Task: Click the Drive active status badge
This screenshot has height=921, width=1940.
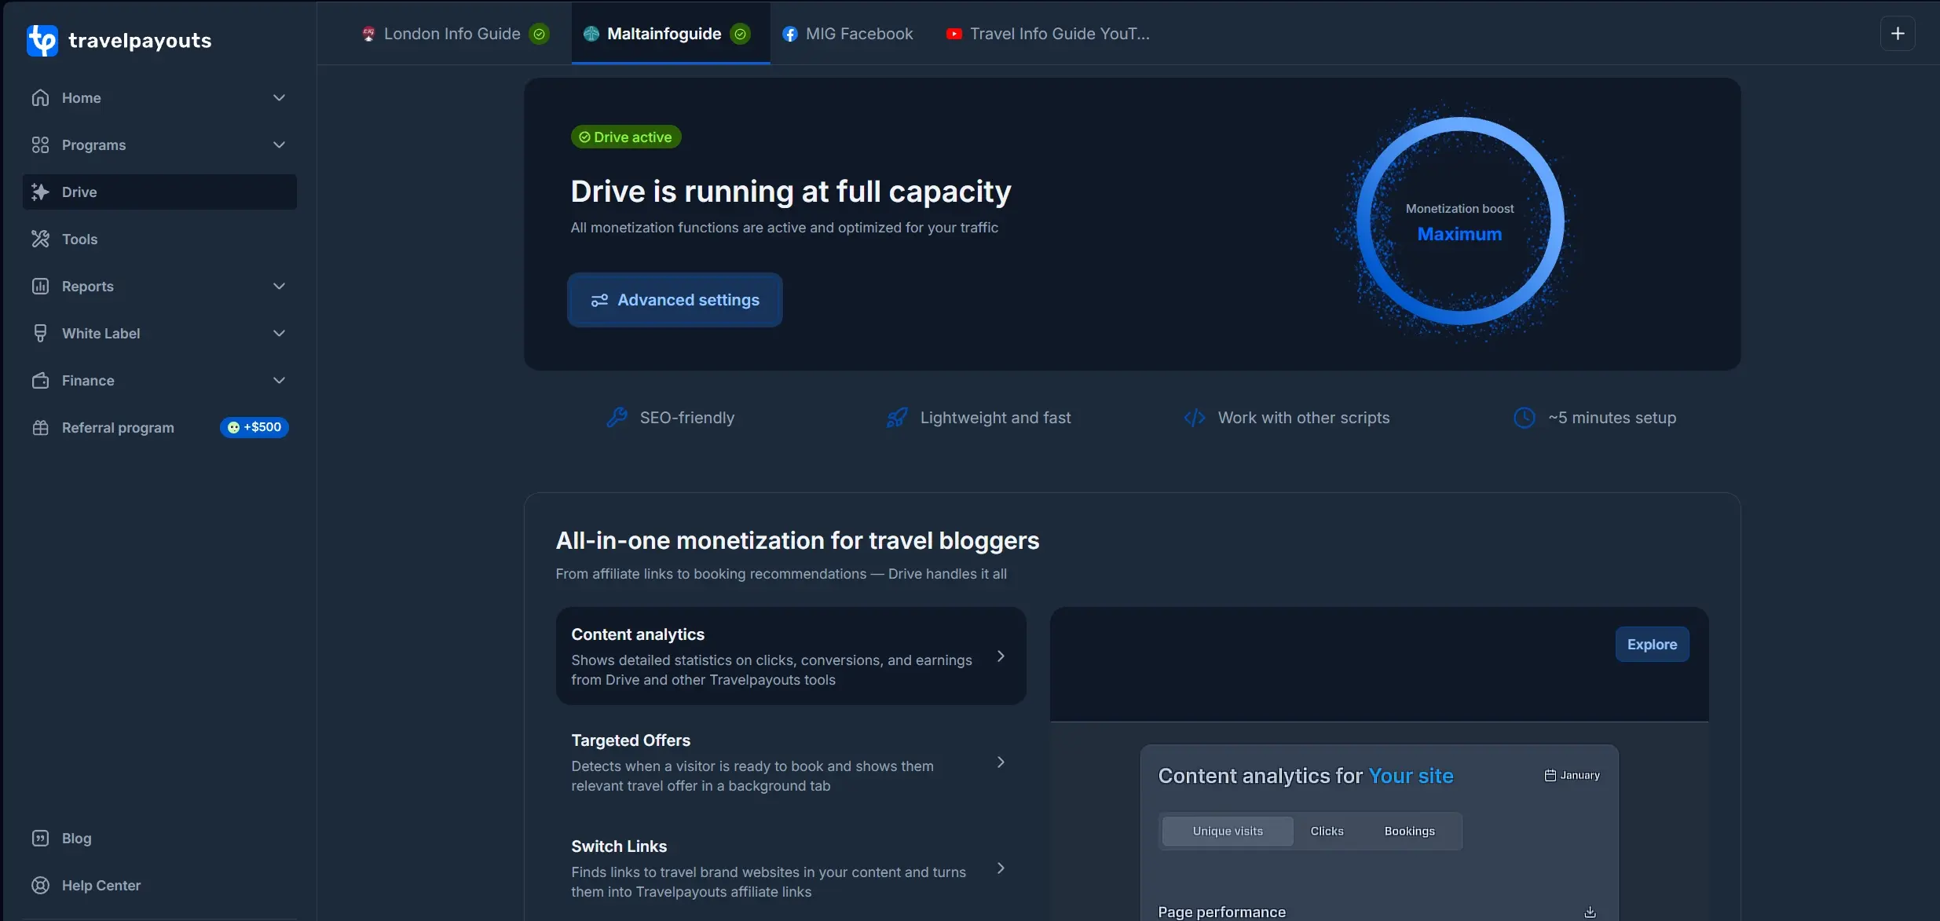Action: coord(625,137)
